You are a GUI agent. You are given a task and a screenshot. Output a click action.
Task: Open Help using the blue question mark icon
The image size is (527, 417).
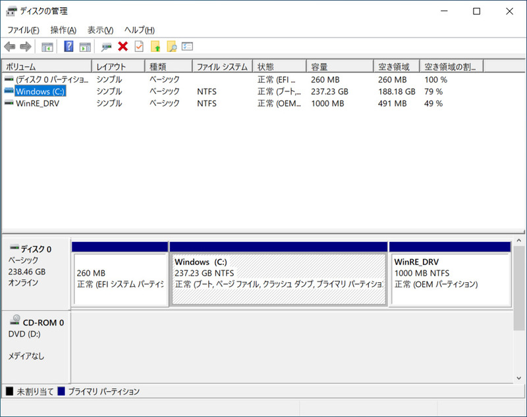68,46
